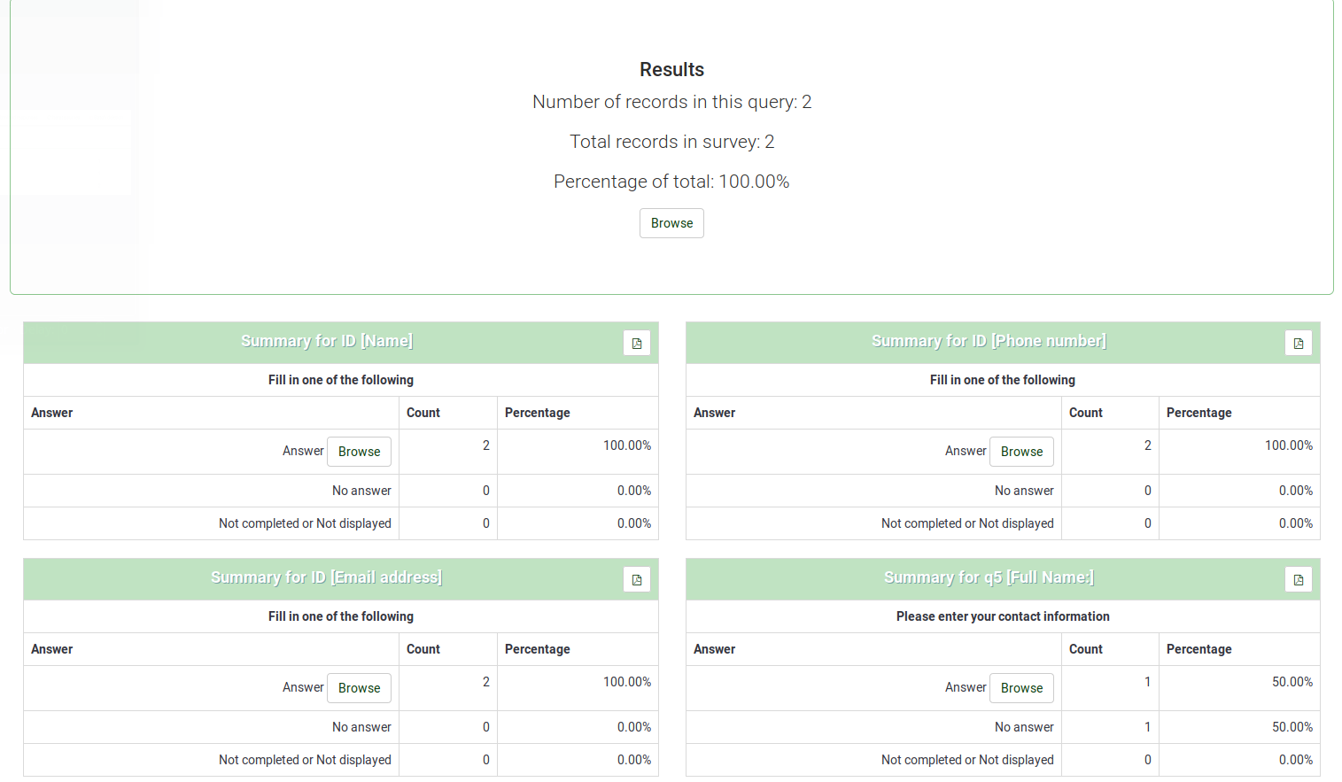
Task: Select 'No answer' row in Full Name table
Action: pos(1024,727)
